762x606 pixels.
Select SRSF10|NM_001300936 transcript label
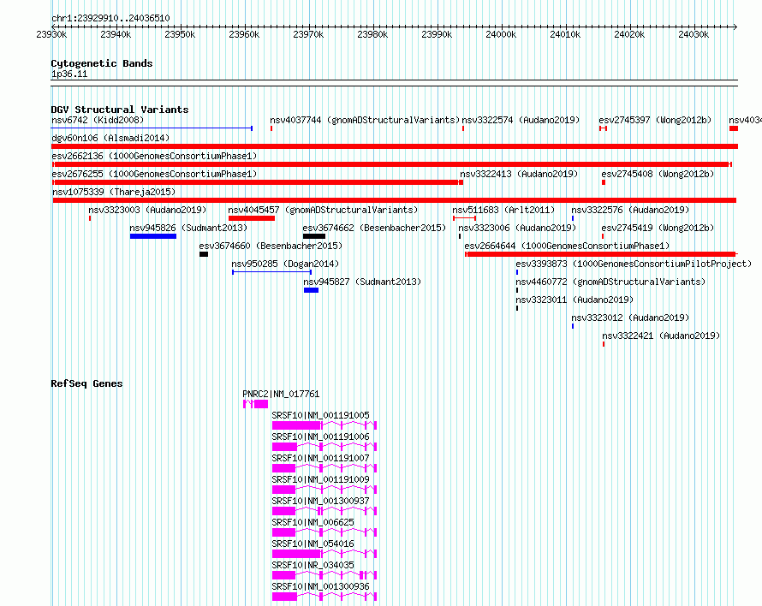(320, 586)
